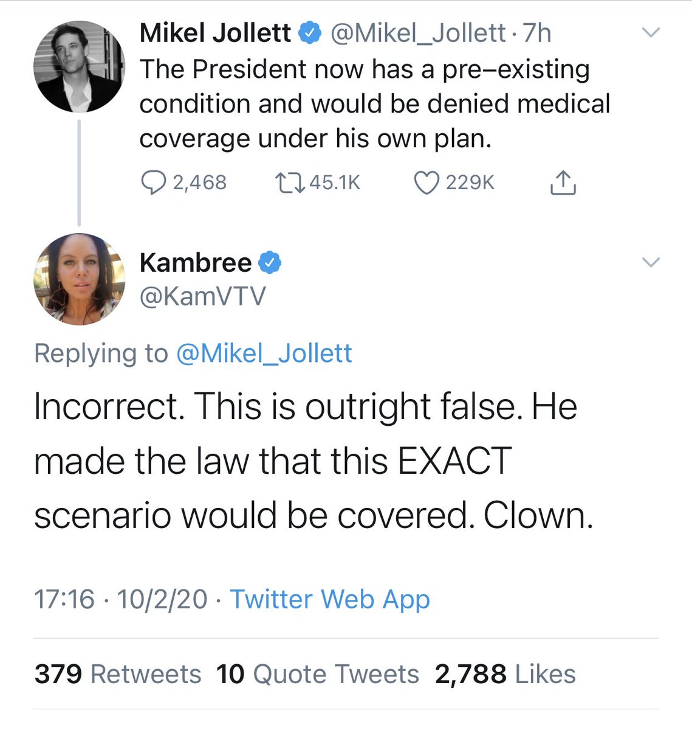692x730 pixels.
Task: View the 10 Quote Tweets
Action: (318, 674)
